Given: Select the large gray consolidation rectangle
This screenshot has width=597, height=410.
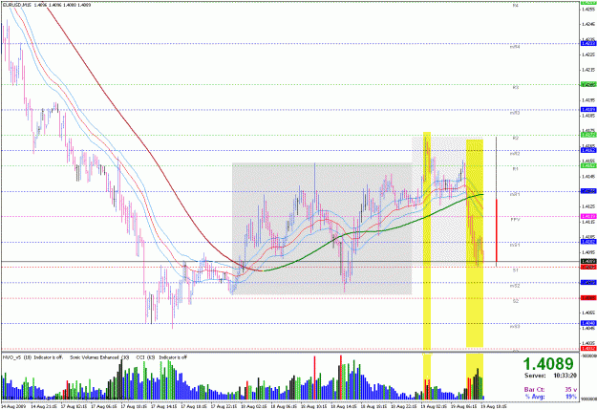Looking at the screenshot, I should [x=322, y=228].
